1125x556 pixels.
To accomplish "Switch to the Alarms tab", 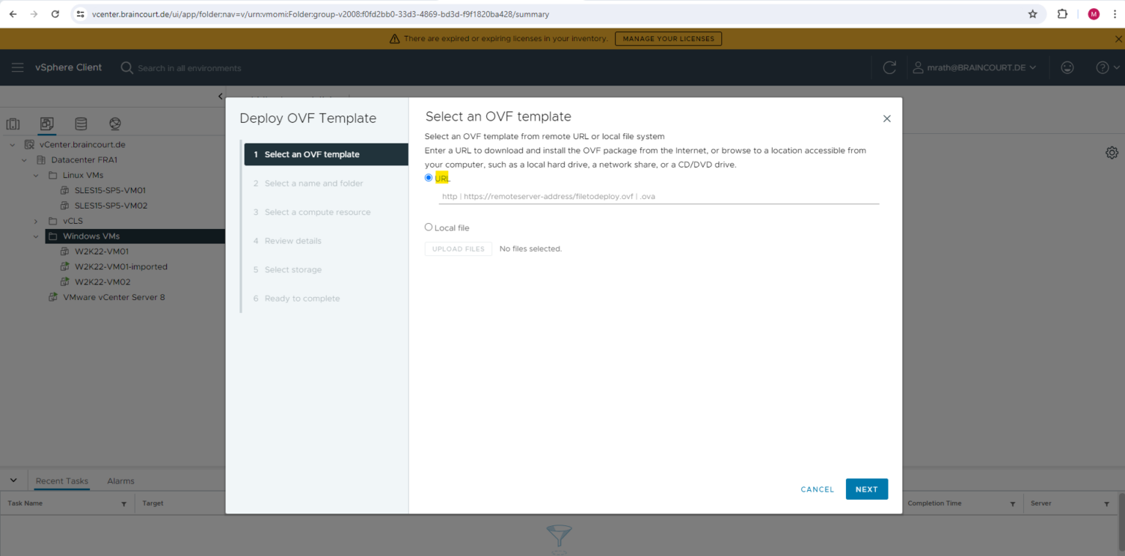I will pyautogui.click(x=120, y=481).
